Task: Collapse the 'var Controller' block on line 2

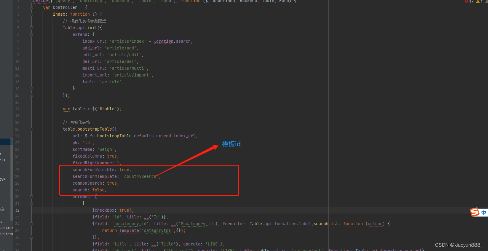Action: (31, 7)
